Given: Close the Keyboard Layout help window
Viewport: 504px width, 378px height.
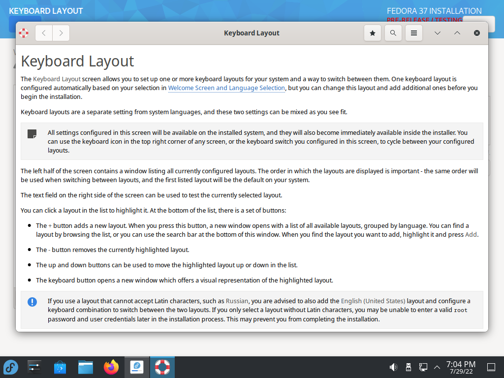Looking at the screenshot, I should (477, 33).
